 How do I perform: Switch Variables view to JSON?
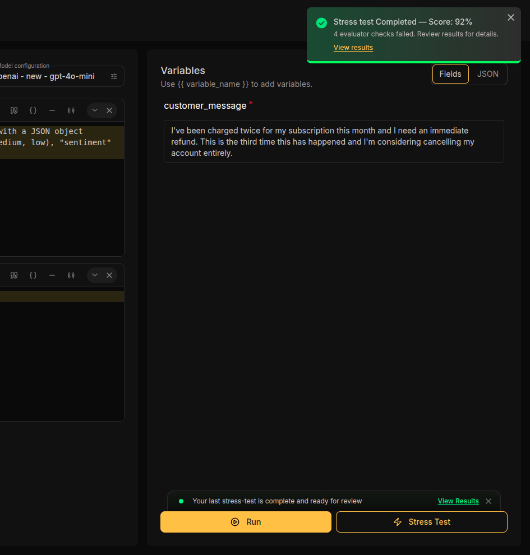(x=487, y=74)
